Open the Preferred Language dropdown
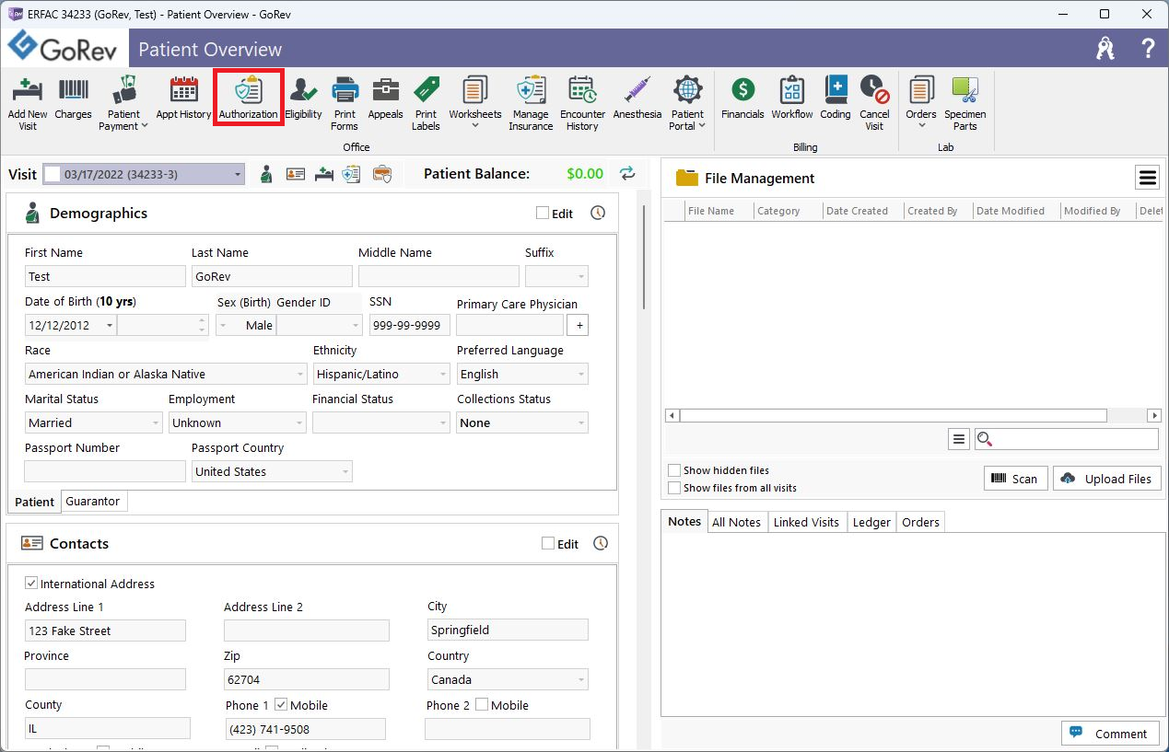1169x752 pixels. [581, 374]
